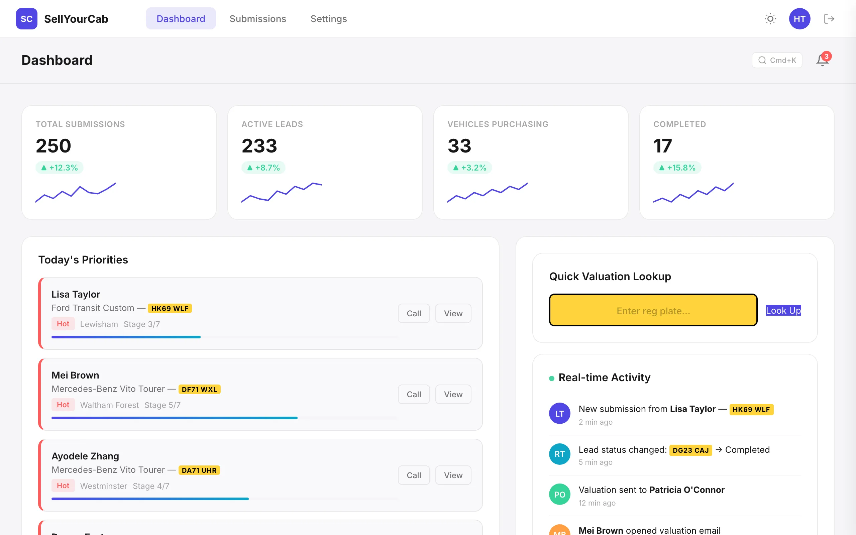Click the Total Submissions sparkline chart
Screen dimensions: 856x535
75,193
